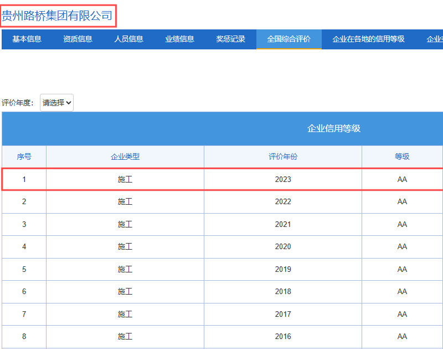This screenshot has height=349, width=443.
Task: Click the 评价年度 label
Action: 18,103
